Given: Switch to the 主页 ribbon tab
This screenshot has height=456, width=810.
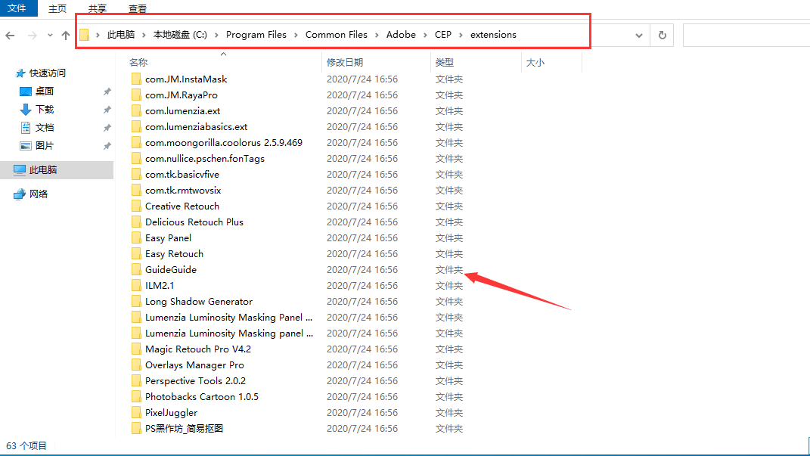Looking at the screenshot, I should pos(57,9).
